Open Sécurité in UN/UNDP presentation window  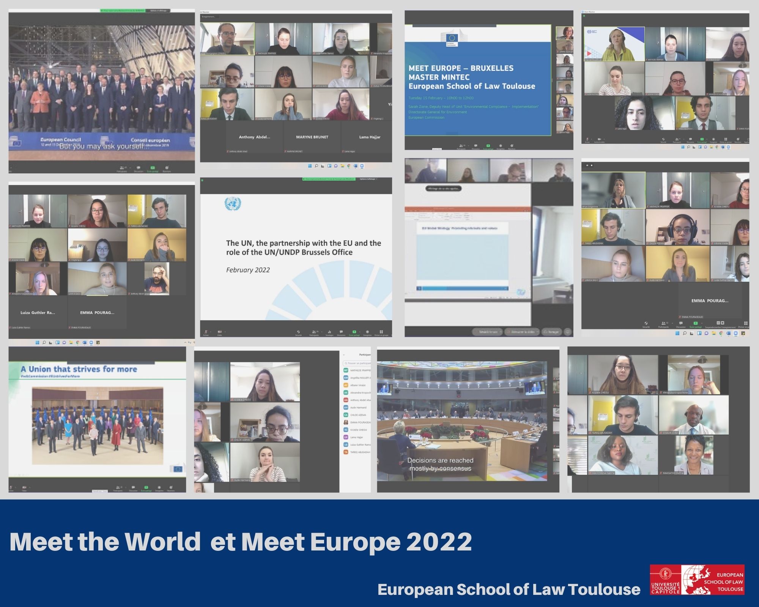(298, 333)
